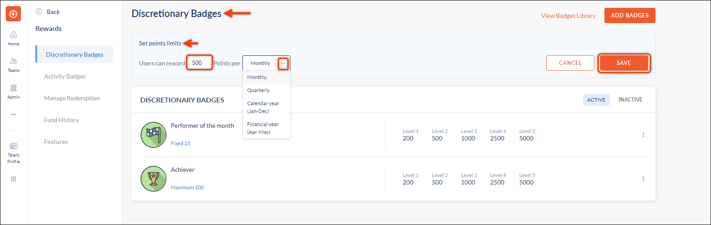This screenshot has width=711, height=225.
Task: Open Fund History menu item
Action: click(x=61, y=120)
